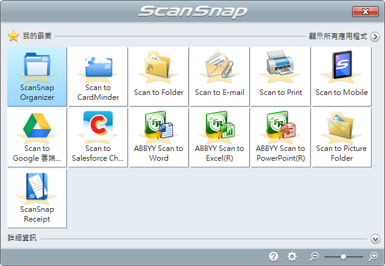Select Scan to Salesforce Chatter

pos(97,137)
